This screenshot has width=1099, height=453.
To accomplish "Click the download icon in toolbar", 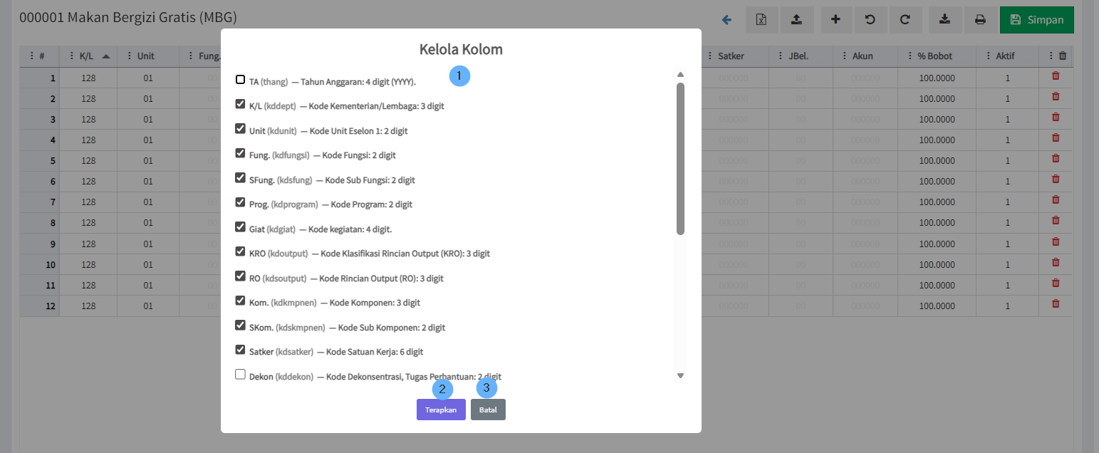I will [x=945, y=20].
